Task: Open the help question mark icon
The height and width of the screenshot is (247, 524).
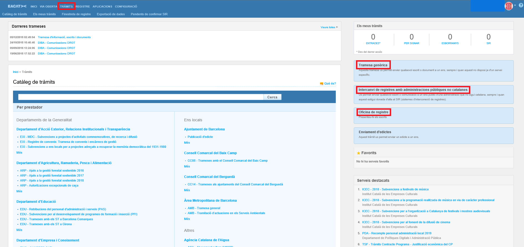Action: [521, 5]
